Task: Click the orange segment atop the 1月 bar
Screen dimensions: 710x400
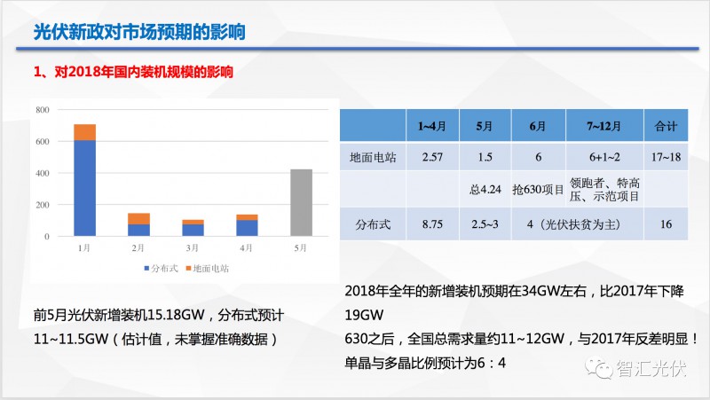Action: click(84, 132)
